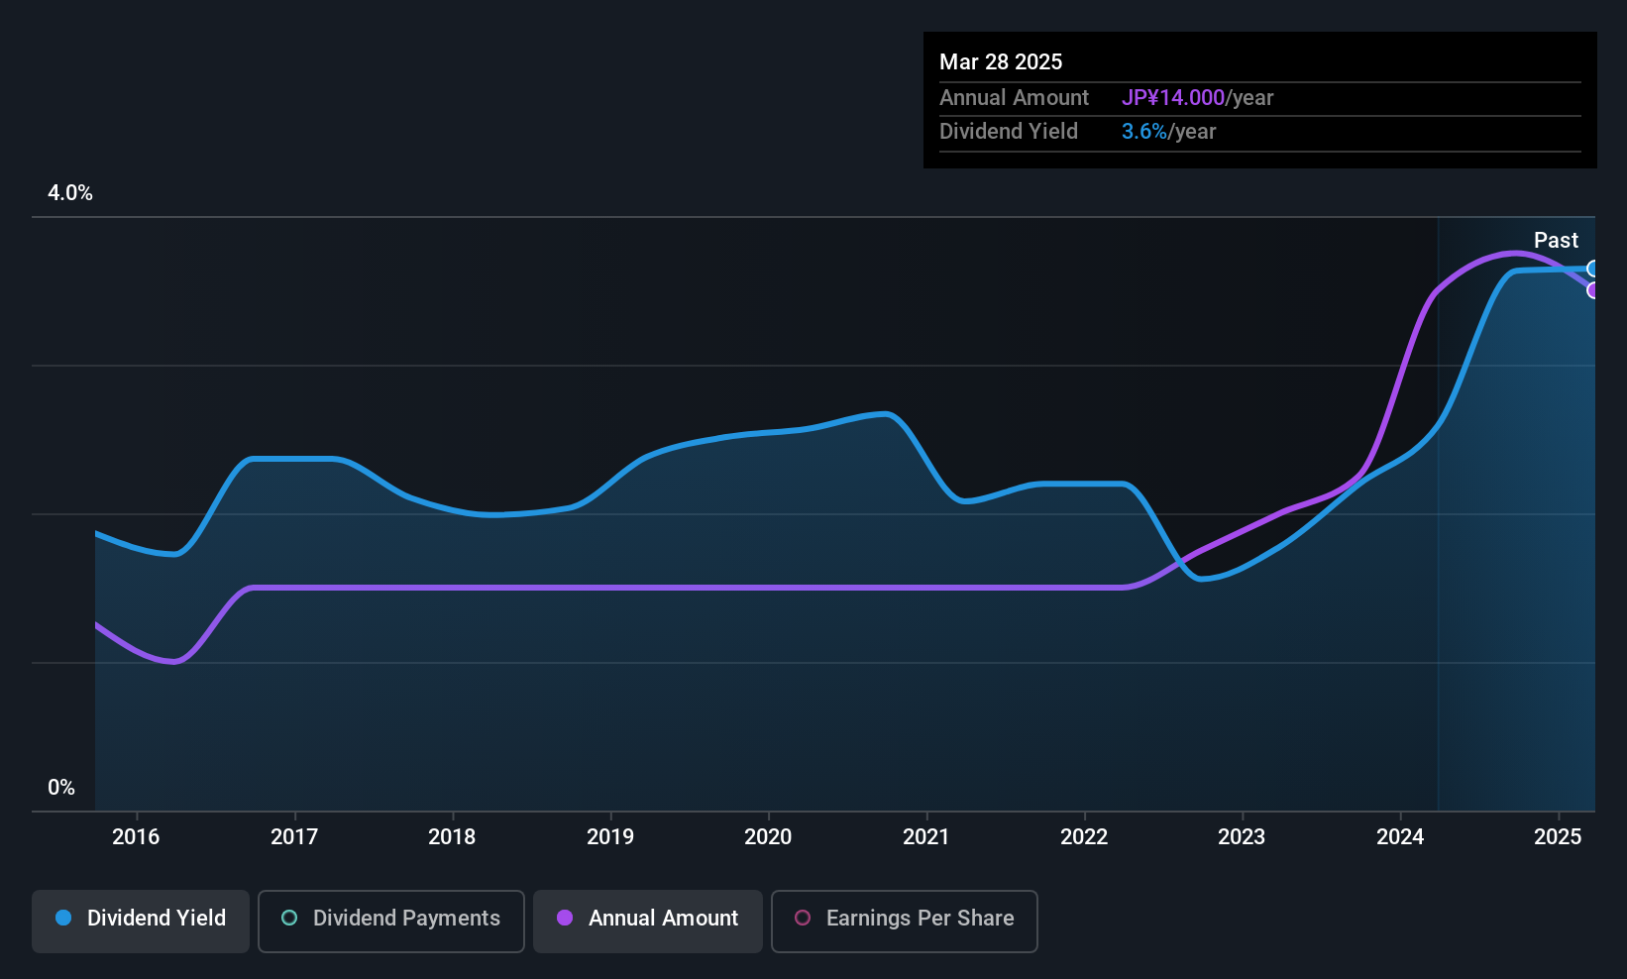
Task: Click the purple Annual Amount legend dot
Action: point(565,919)
